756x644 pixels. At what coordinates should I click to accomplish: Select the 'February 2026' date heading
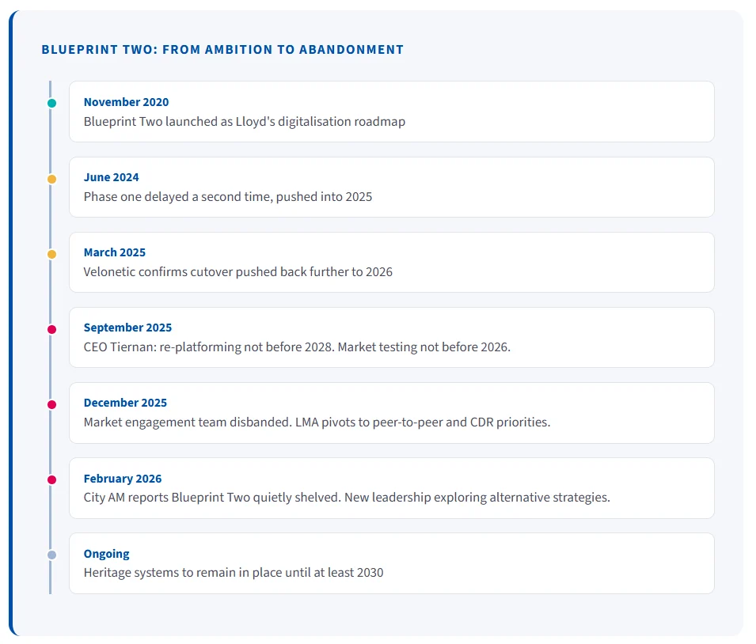coord(123,479)
